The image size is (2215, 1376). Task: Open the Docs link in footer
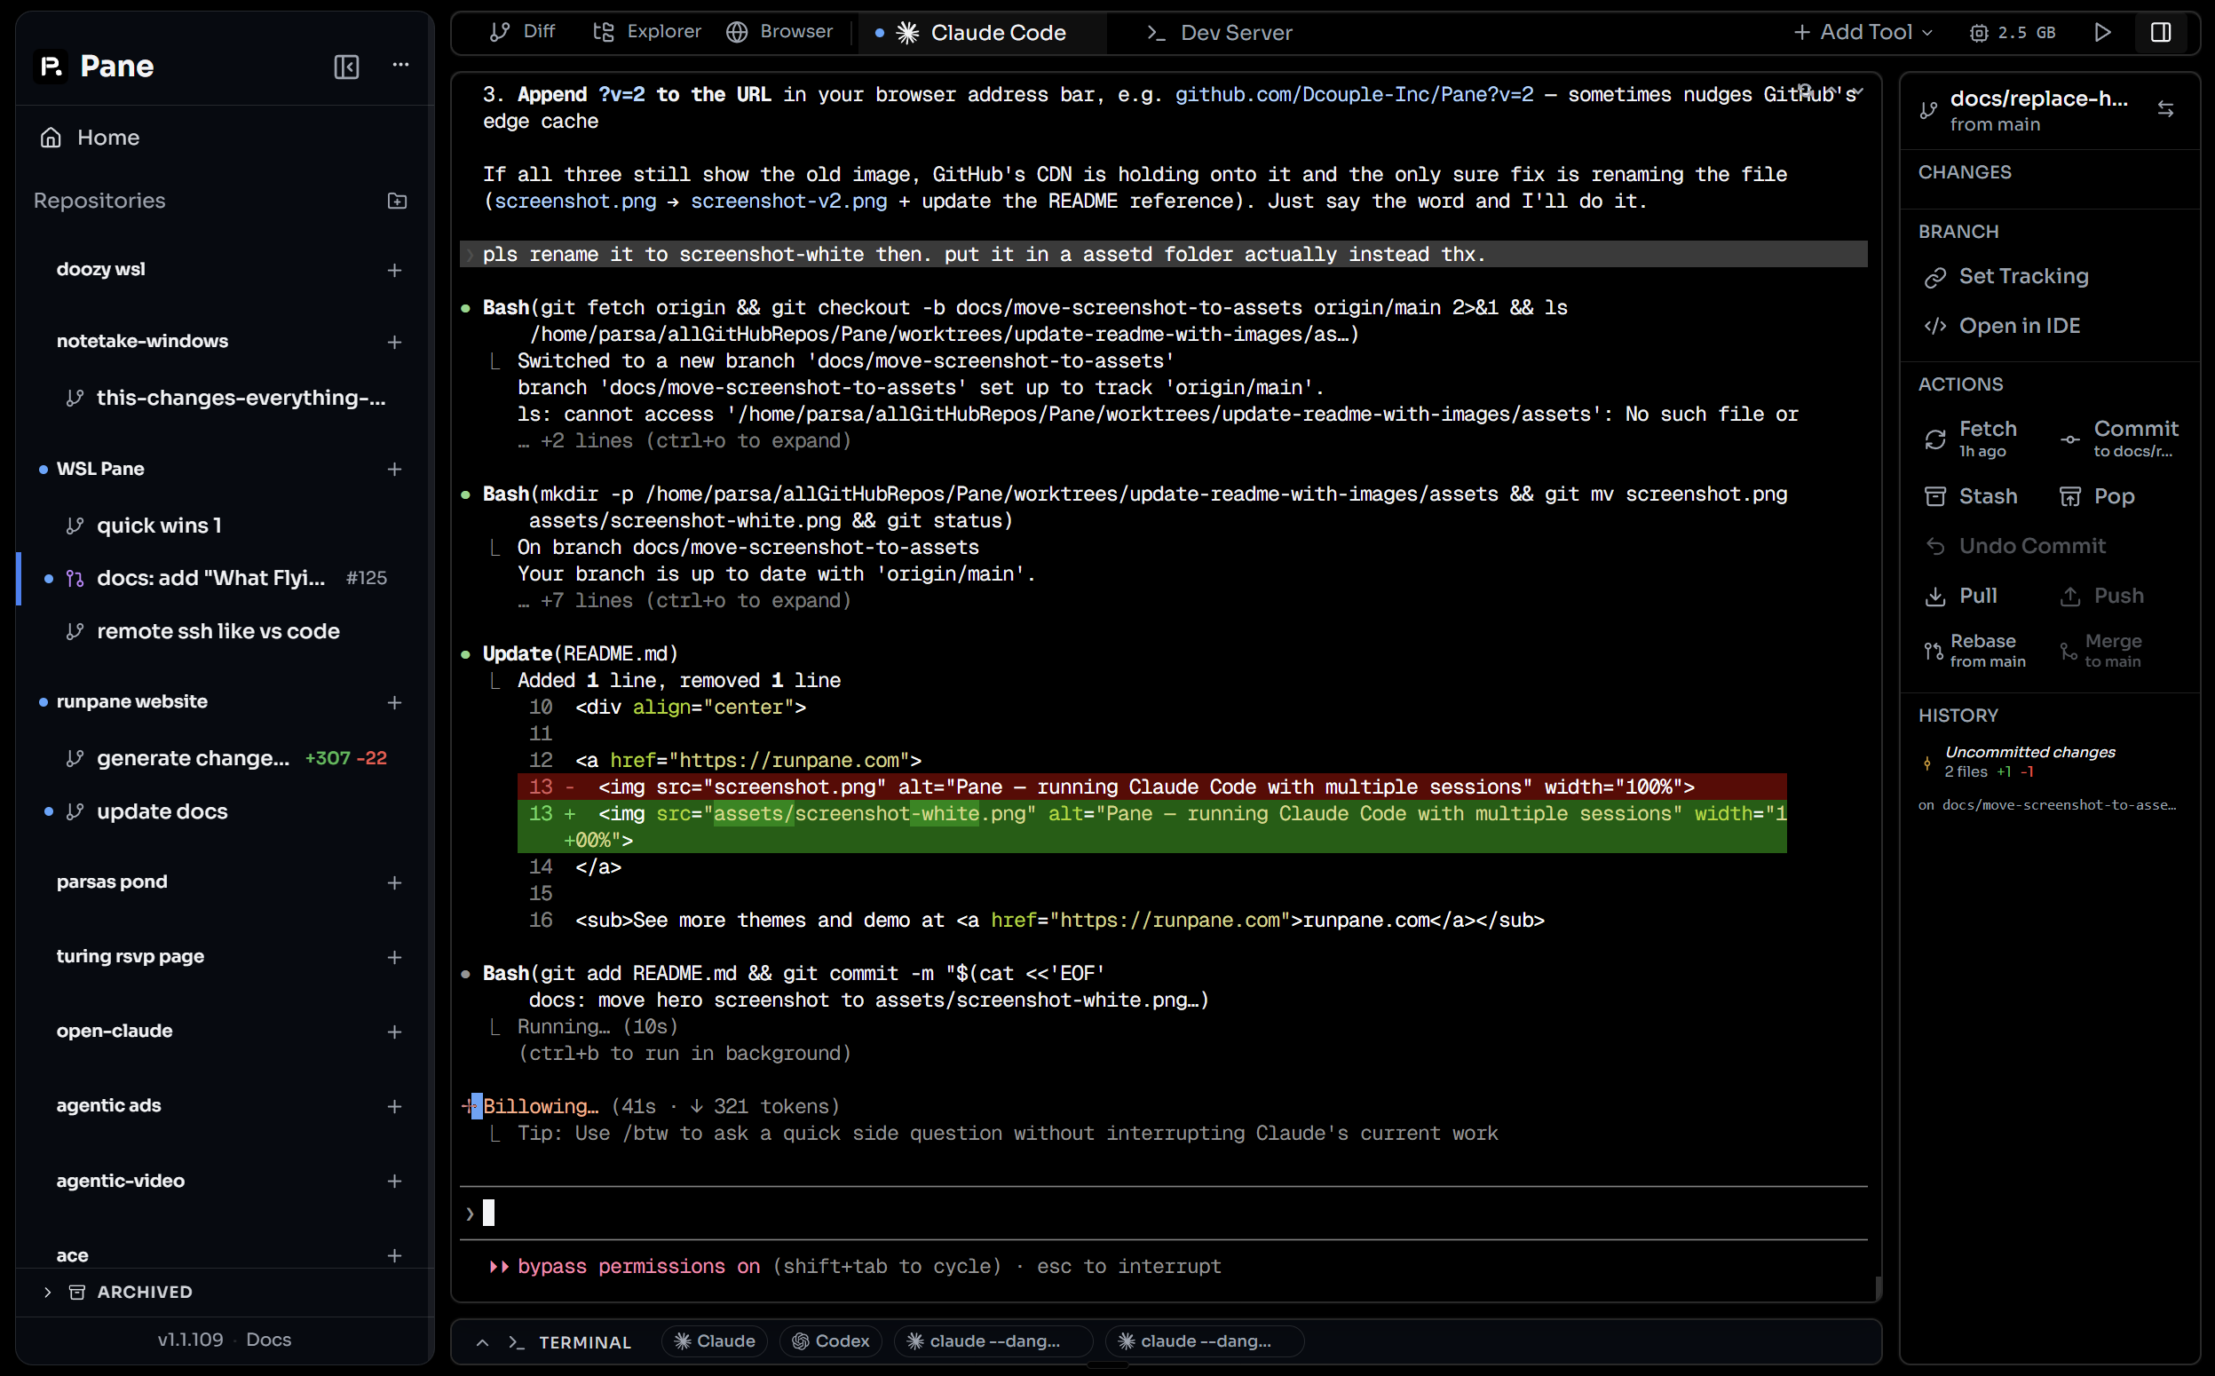(x=268, y=1340)
